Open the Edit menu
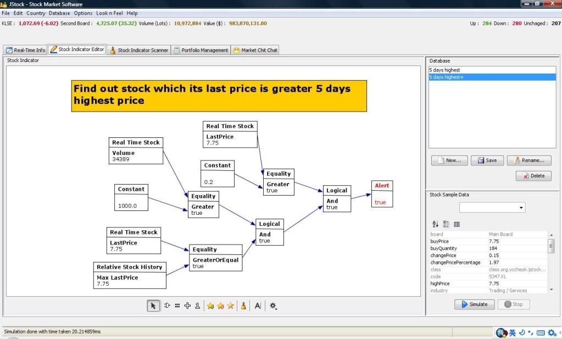562x339 pixels. [x=18, y=13]
